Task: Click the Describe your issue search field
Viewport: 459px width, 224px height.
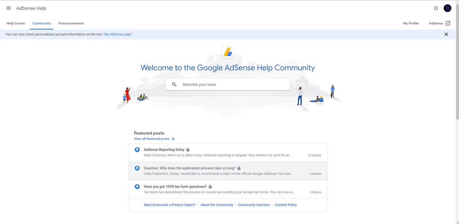Action: click(228, 84)
